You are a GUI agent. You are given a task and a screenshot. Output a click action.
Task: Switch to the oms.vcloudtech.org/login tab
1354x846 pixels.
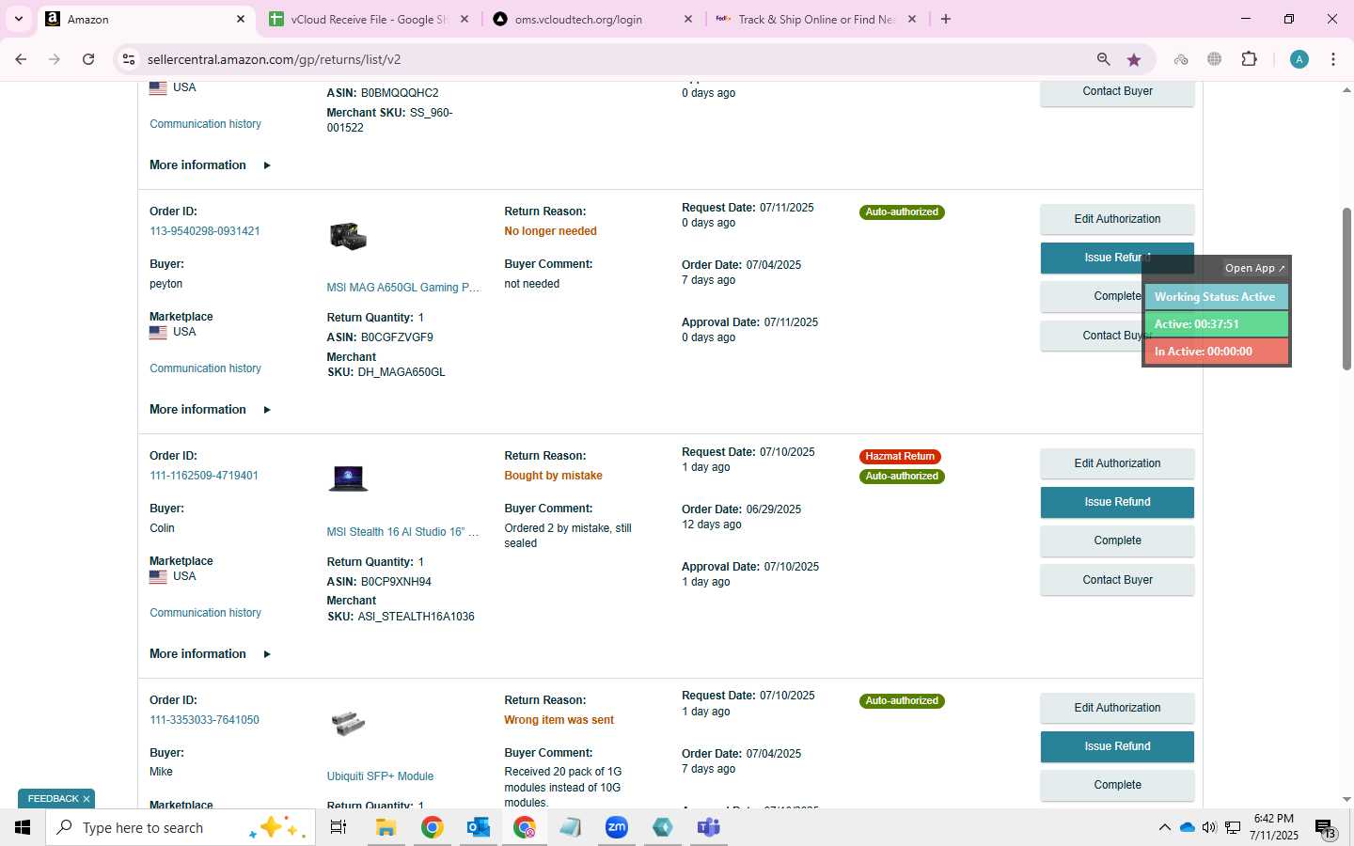(593, 19)
